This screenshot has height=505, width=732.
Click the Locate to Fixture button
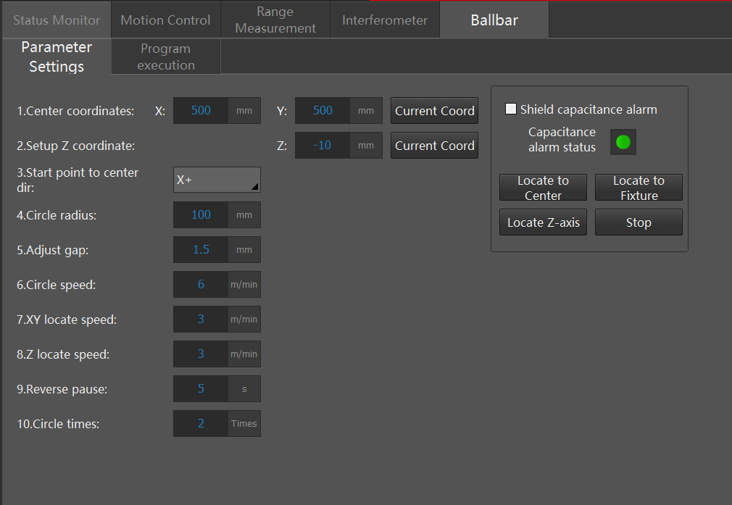pos(639,188)
